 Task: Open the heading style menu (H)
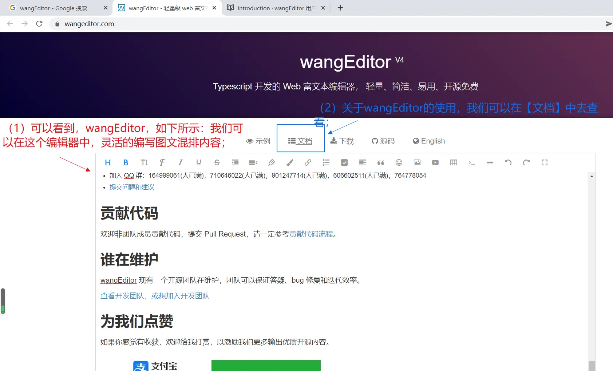pos(108,162)
